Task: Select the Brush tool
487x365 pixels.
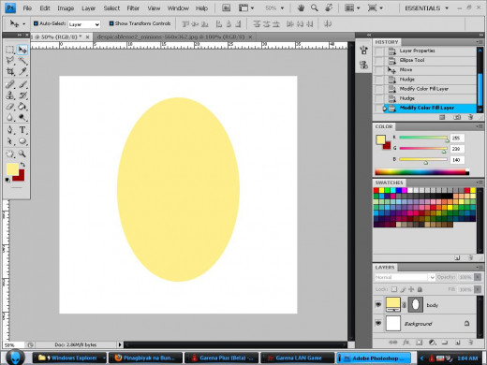Action: 22,84
